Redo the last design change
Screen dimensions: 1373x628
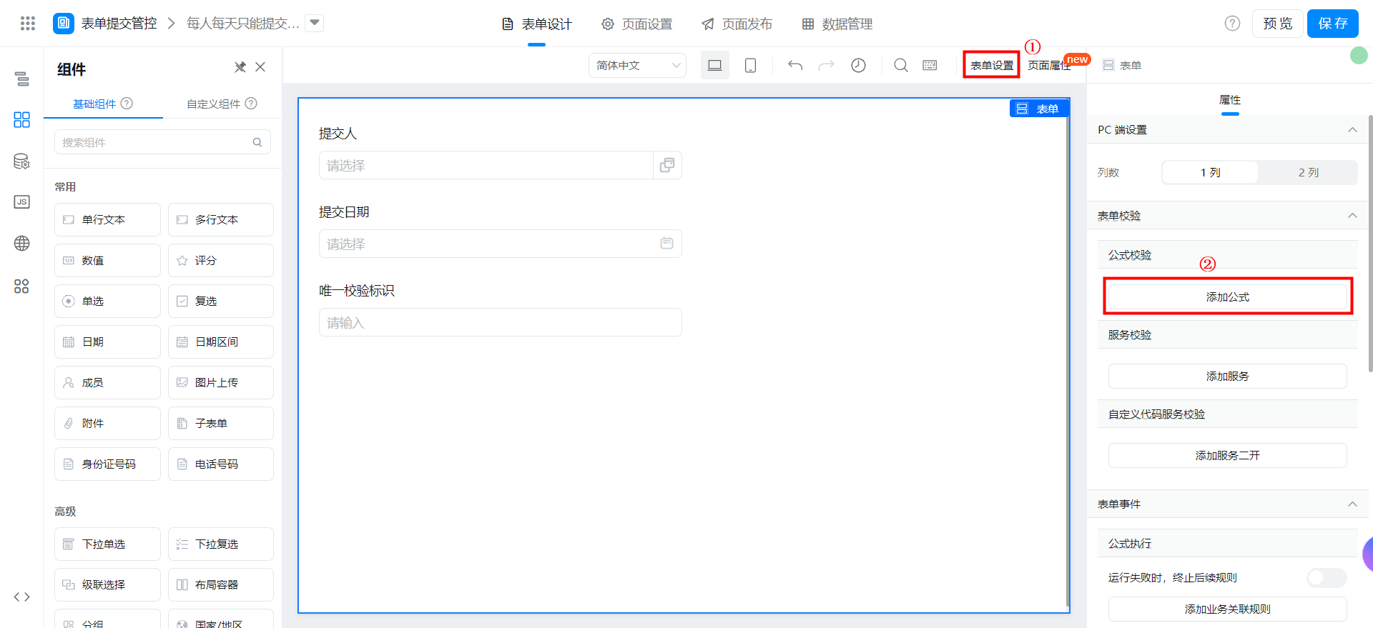(826, 65)
